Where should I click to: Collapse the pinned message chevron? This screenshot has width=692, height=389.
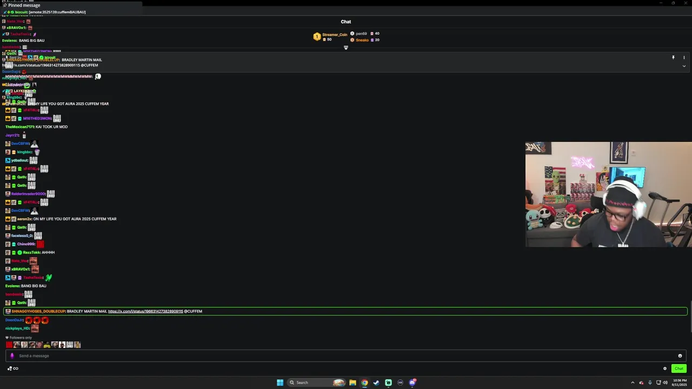coord(684,66)
